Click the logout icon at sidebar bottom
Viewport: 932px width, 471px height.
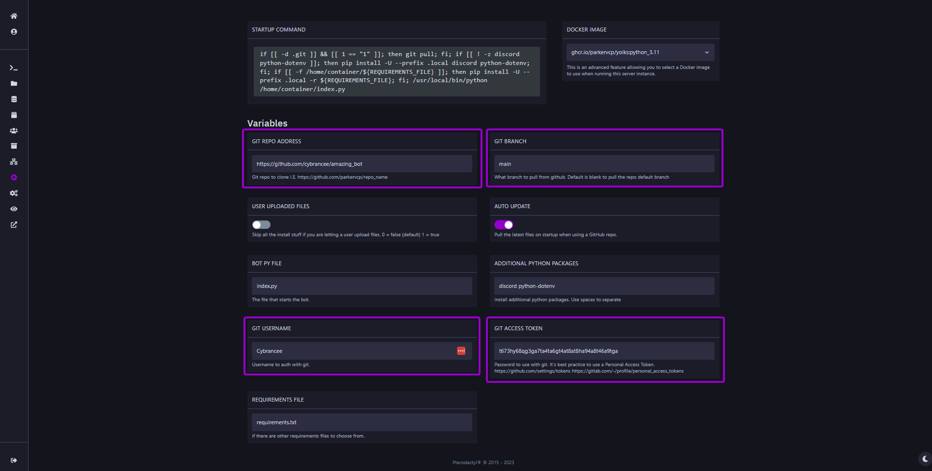tap(14, 460)
